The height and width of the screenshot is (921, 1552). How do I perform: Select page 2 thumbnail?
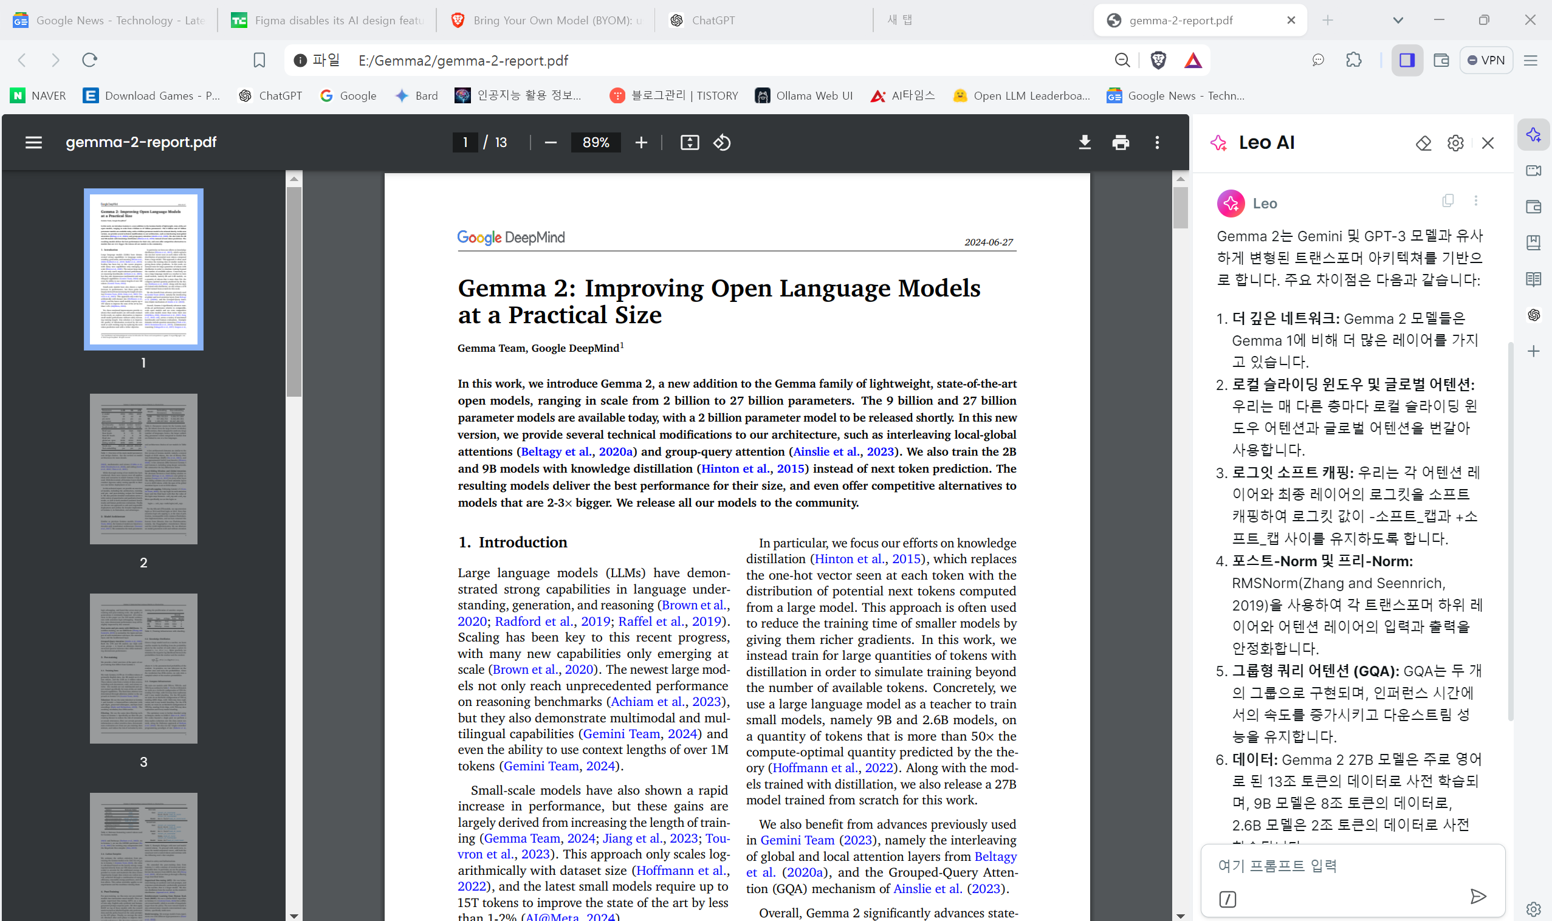click(x=143, y=468)
